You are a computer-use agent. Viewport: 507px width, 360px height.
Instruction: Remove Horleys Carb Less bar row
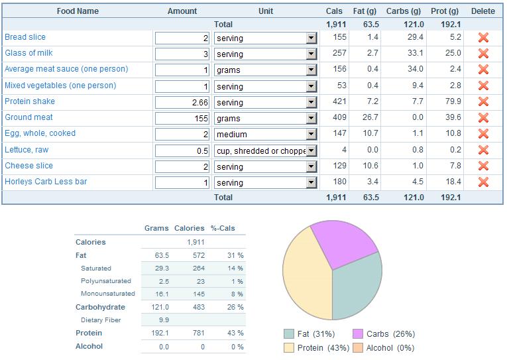click(x=483, y=182)
